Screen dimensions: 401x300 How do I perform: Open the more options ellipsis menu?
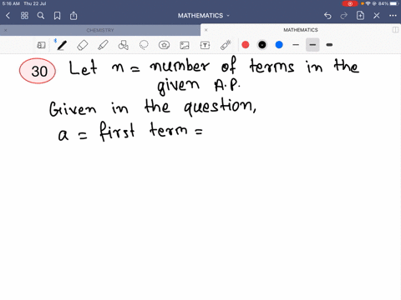point(393,16)
